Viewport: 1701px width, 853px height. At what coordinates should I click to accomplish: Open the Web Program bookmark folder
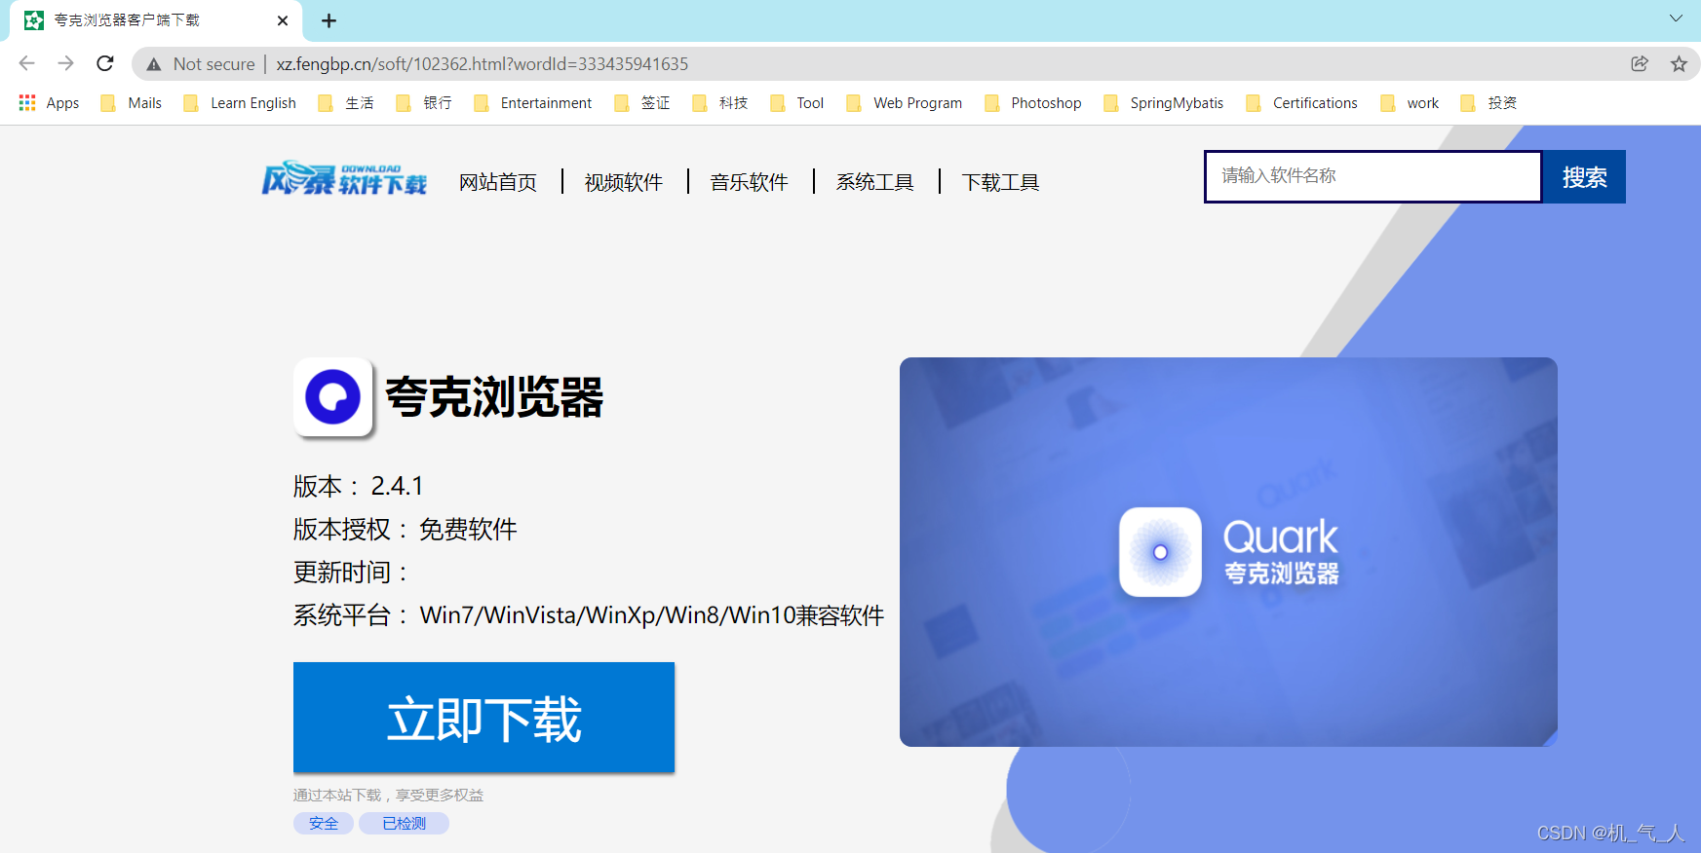pyautogui.click(x=905, y=103)
